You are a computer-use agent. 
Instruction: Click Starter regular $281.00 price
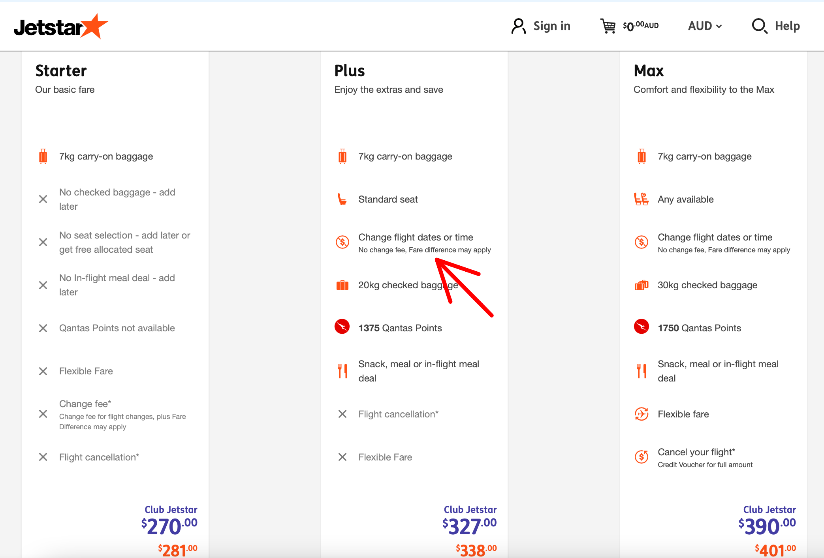click(x=178, y=550)
